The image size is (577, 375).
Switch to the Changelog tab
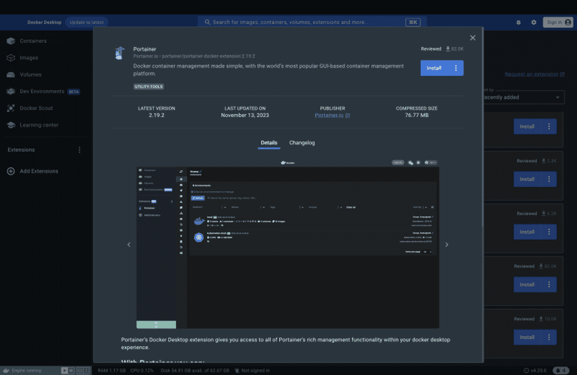click(302, 142)
